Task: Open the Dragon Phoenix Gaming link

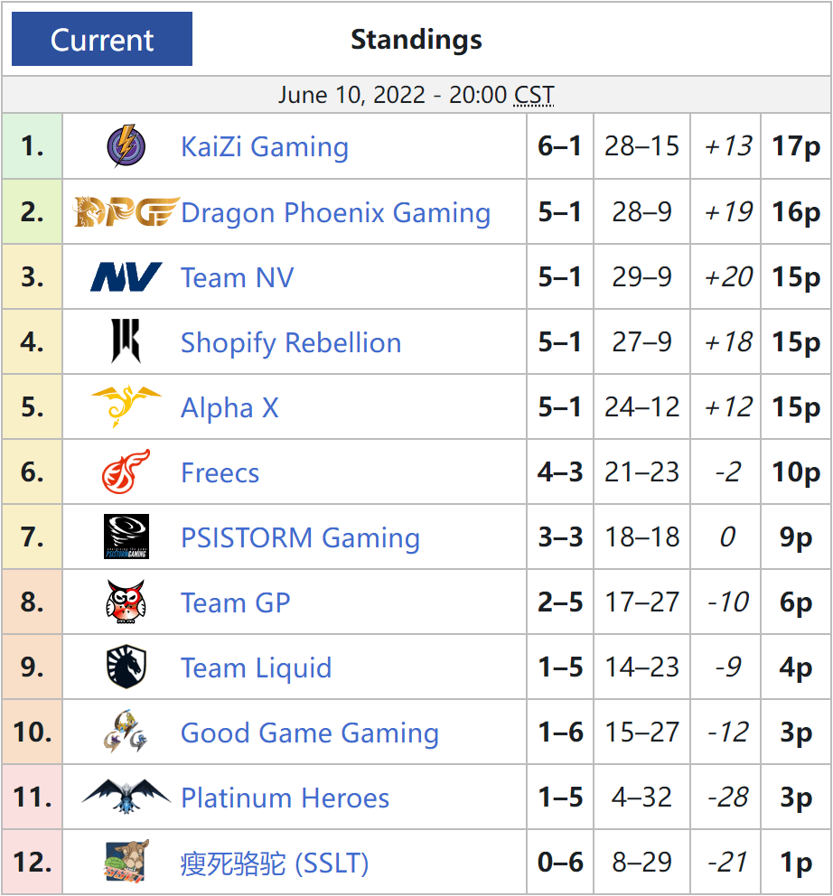Action: pos(335,212)
